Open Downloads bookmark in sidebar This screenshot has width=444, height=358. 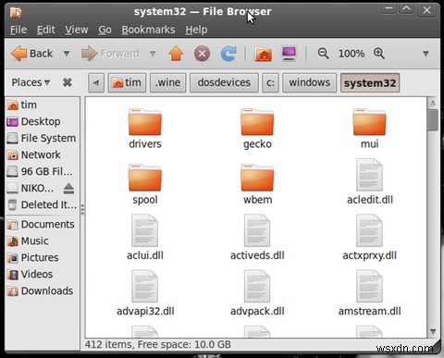coord(43,290)
